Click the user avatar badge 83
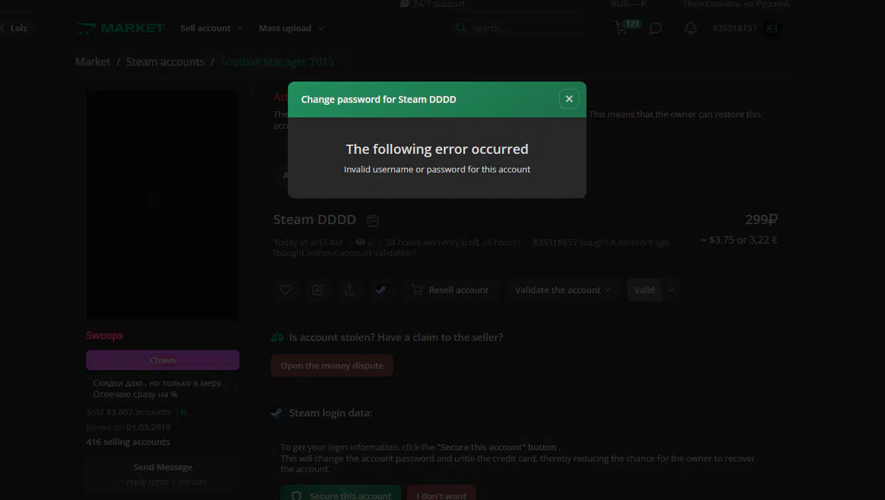The height and width of the screenshot is (500, 885). pos(772,29)
